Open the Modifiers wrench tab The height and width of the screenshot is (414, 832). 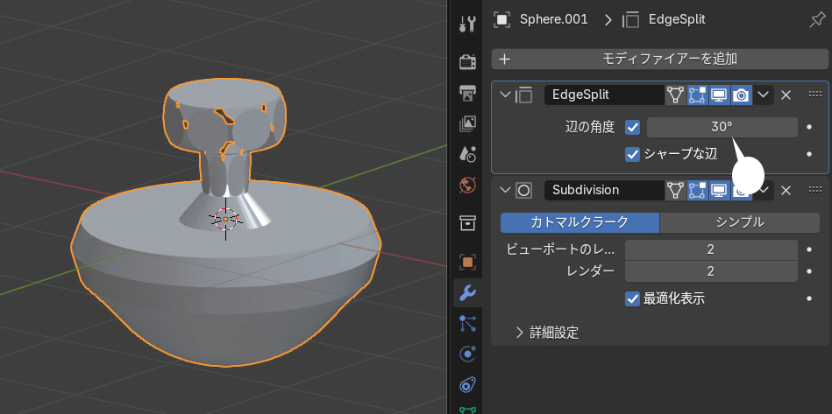(x=467, y=292)
